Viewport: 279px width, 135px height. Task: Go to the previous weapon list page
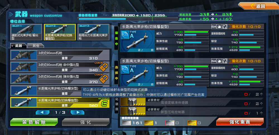42,112
